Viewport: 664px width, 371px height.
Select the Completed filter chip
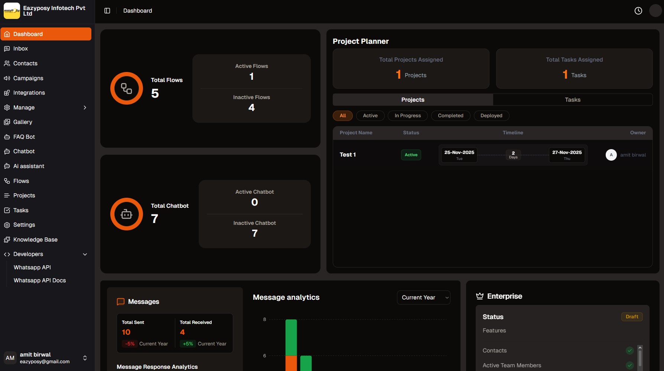[450, 115]
